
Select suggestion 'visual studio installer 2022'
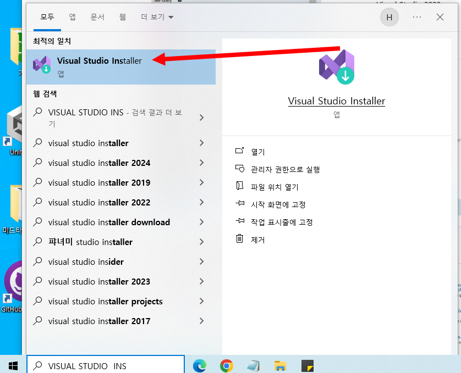pyautogui.click(x=100, y=202)
